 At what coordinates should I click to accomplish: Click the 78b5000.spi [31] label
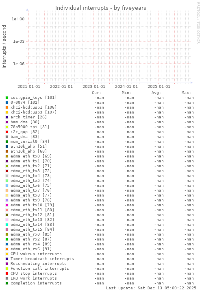click(x=30, y=127)
